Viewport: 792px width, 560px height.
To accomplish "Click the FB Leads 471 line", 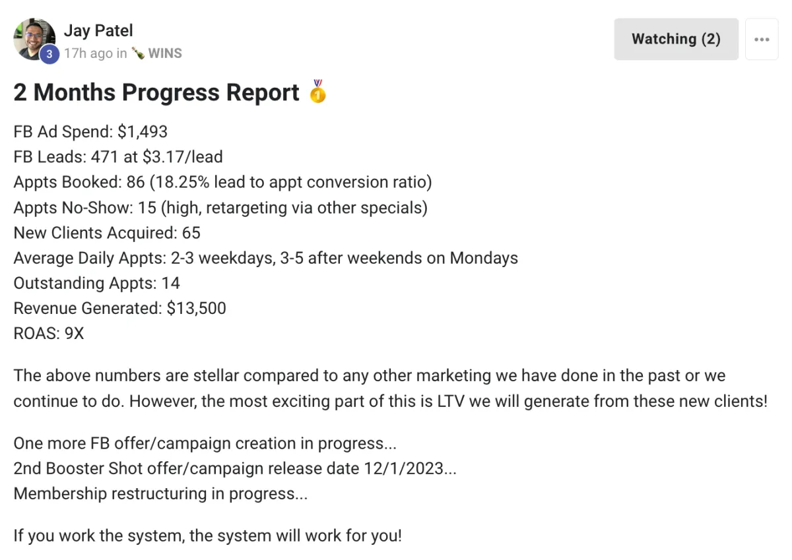I will tap(118, 157).
